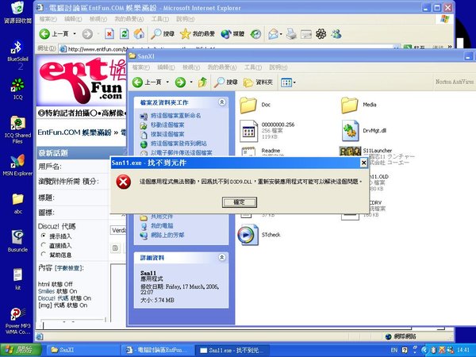The image size is (476, 357).
Task: Open Internet Explorer Media button
Action: 232,33
